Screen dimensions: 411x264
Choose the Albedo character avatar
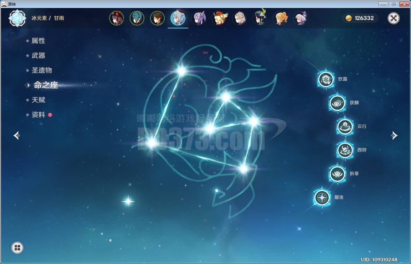pyautogui.click(x=239, y=18)
